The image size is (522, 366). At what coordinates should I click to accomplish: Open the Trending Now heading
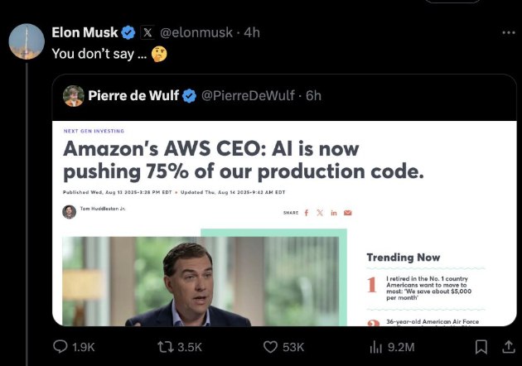(404, 258)
